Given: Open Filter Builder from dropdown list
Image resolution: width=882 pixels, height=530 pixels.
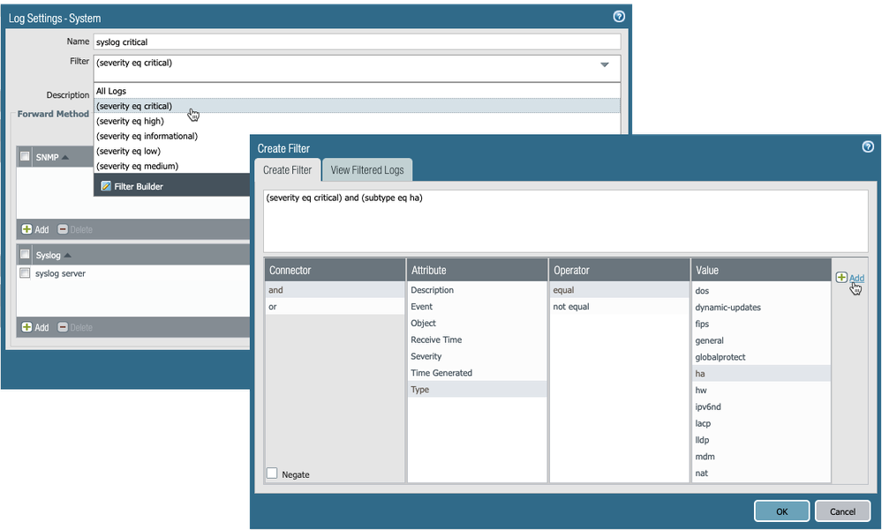Looking at the screenshot, I should pyautogui.click(x=132, y=186).
